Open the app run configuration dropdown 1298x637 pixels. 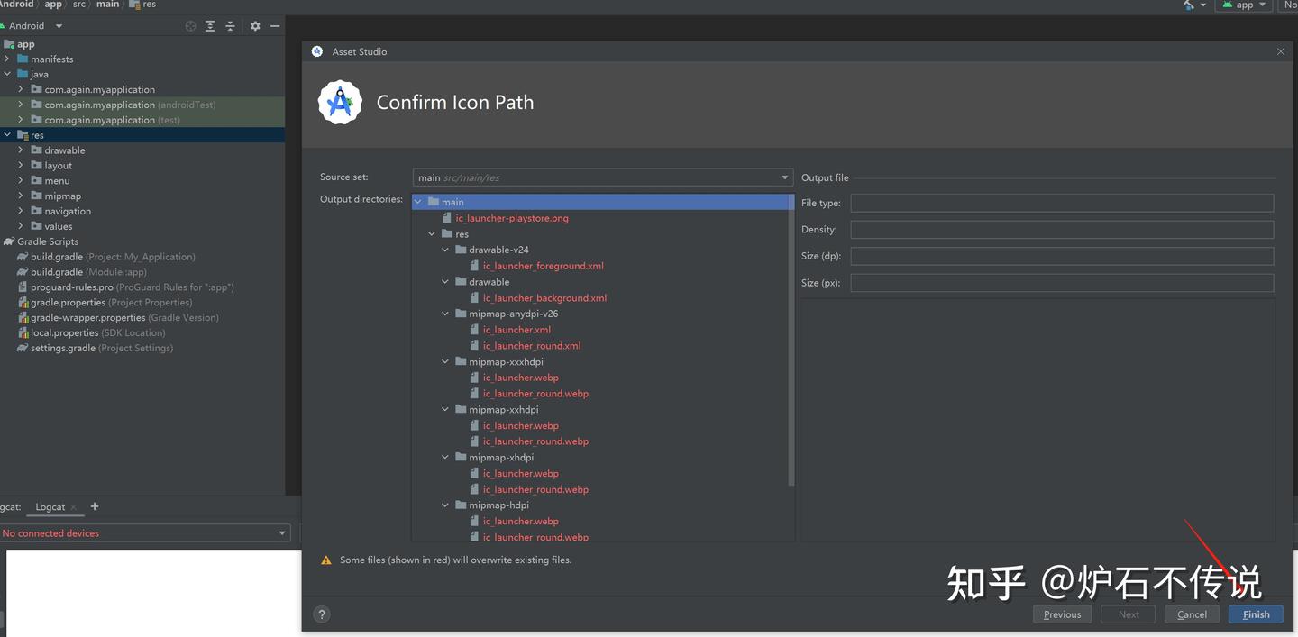(x=1245, y=5)
